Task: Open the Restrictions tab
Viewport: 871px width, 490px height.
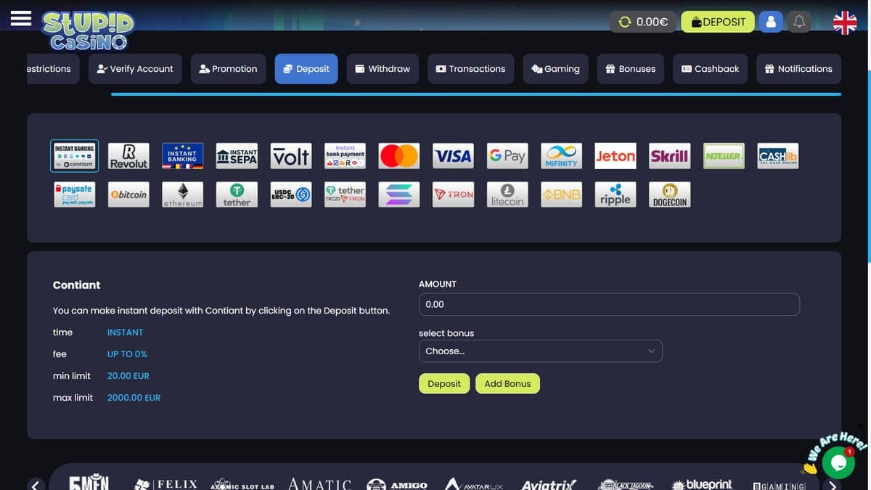Action: pyautogui.click(x=53, y=69)
